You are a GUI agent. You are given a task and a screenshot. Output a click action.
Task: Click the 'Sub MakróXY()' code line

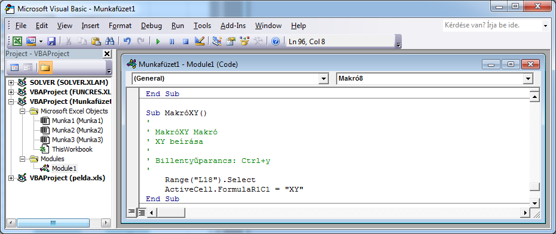176,113
